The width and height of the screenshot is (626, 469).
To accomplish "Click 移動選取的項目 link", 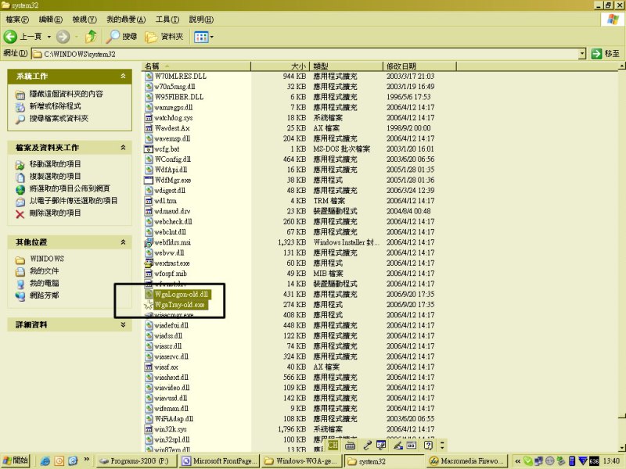I will point(55,164).
